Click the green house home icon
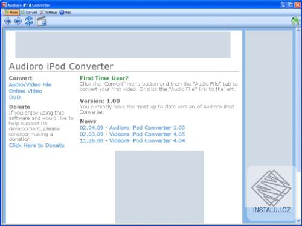 pos(295,21)
